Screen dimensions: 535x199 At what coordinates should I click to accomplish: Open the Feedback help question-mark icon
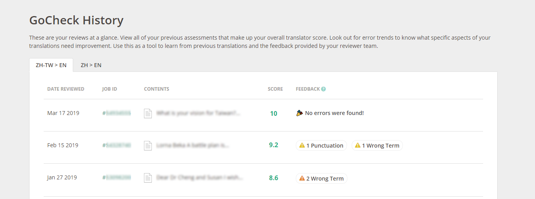[x=323, y=89]
